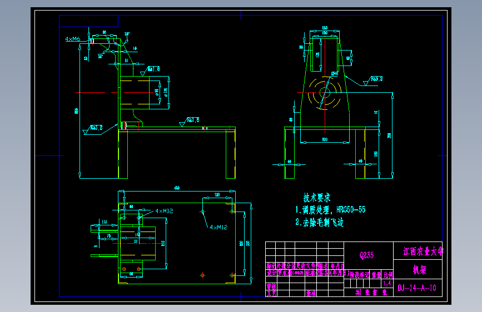Select the '4×M12' label with leader to right holes
482x312 pixels.
tap(218, 227)
